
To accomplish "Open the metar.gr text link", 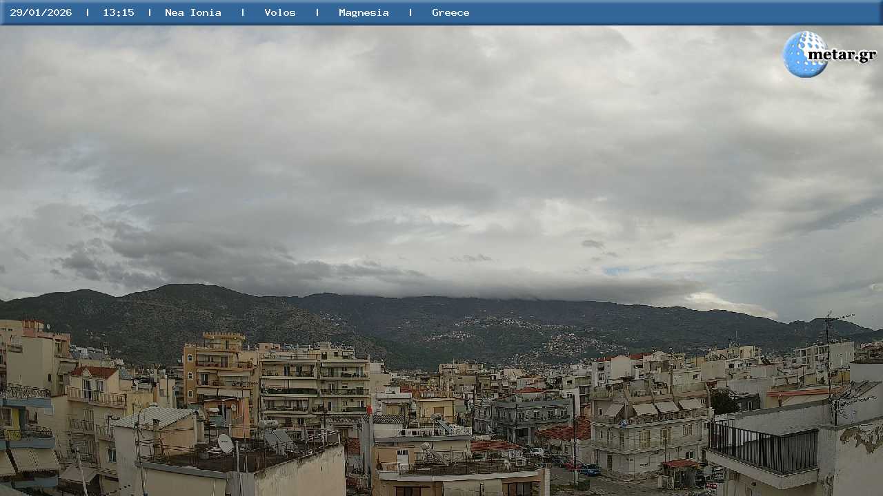I will tap(842, 55).
